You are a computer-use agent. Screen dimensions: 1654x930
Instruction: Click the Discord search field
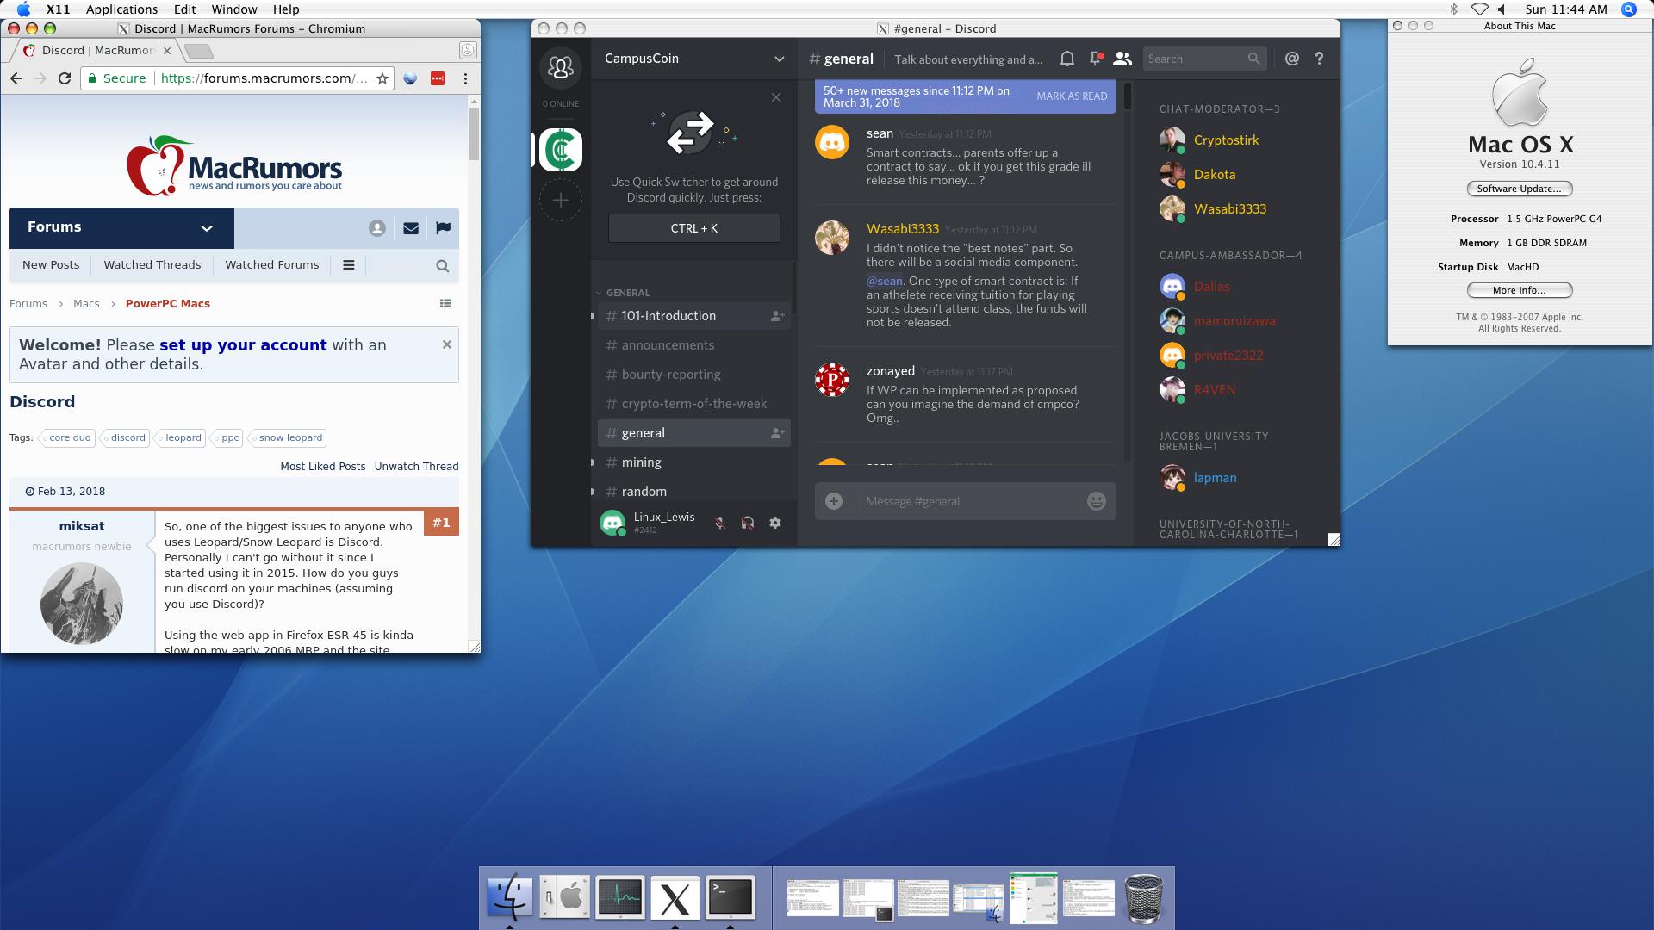point(1196,59)
